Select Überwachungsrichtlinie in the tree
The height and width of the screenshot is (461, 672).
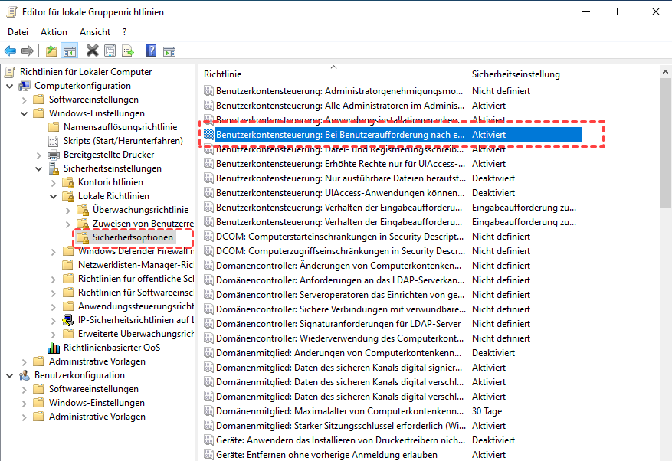pyautogui.click(x=140, y=210)
